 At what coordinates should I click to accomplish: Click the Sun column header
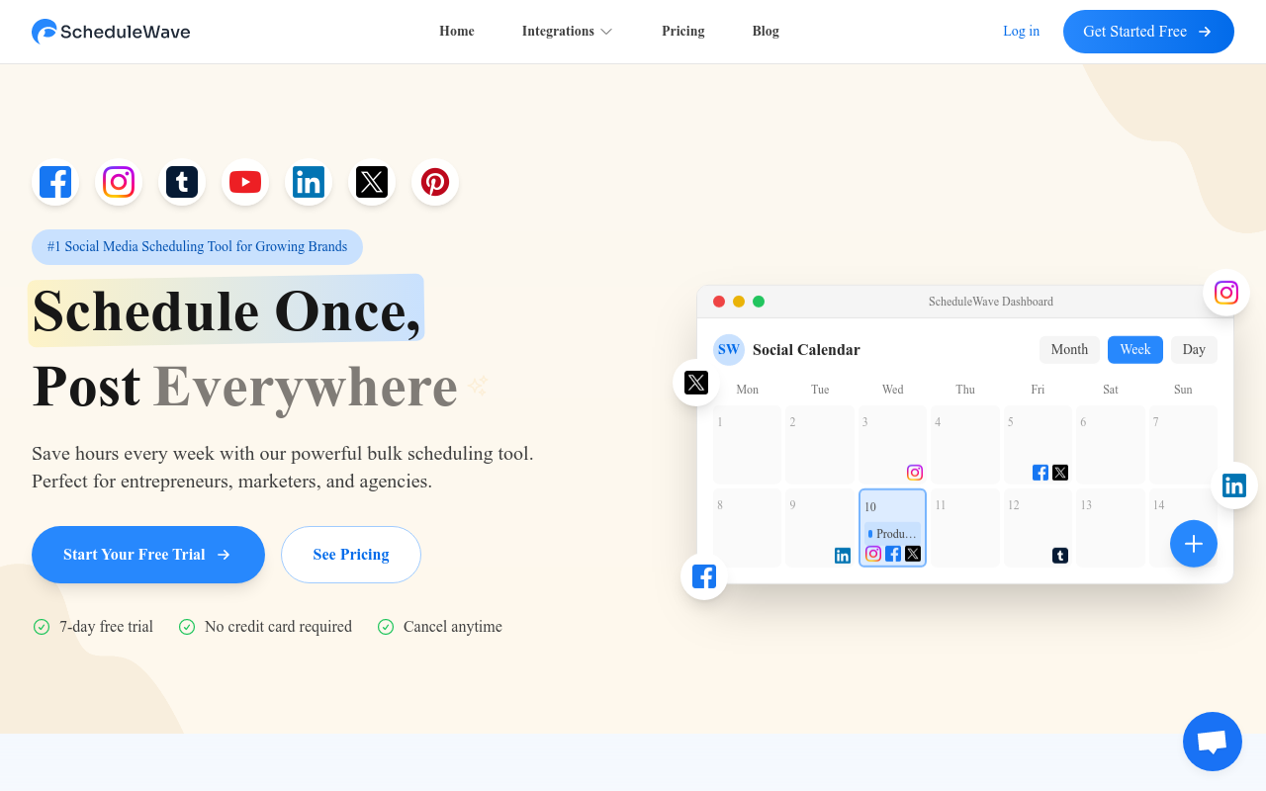(x=1183, y=390)
